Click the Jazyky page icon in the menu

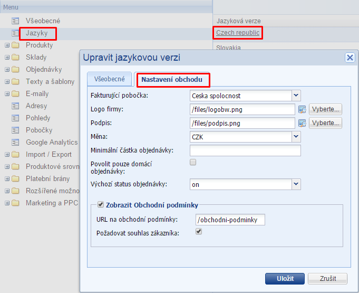click(15, 33)
